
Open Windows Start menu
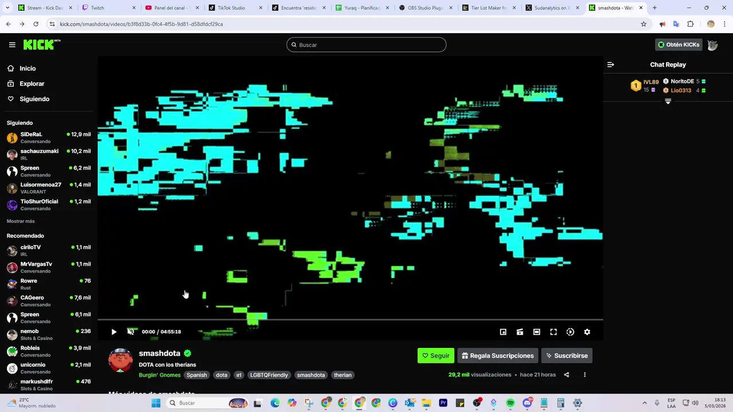[x=156, y=403]
